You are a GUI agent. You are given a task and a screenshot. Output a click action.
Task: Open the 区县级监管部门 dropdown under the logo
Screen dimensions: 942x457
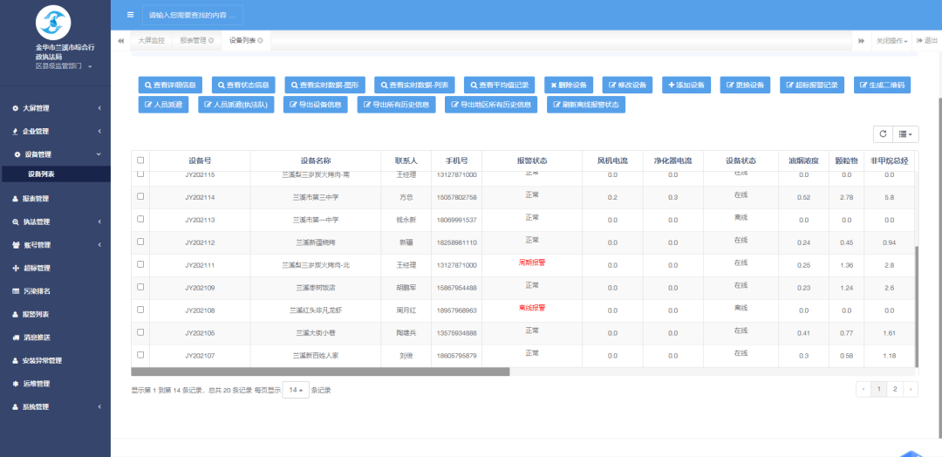63,66
